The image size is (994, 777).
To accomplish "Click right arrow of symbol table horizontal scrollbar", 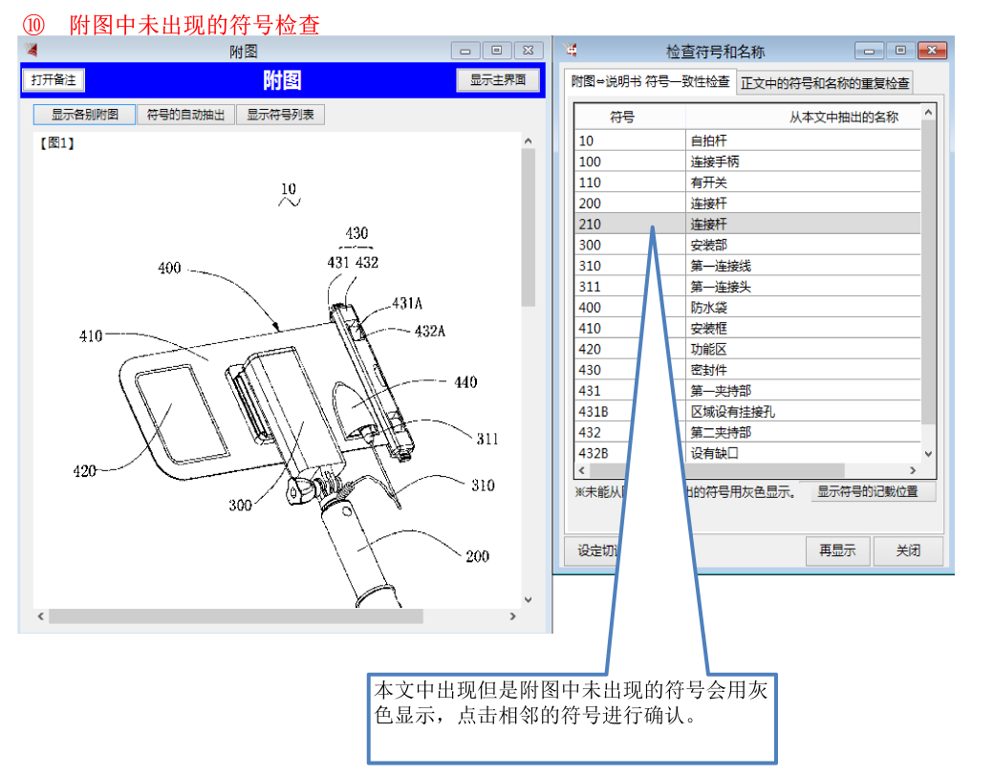I will tap(913, 470).
